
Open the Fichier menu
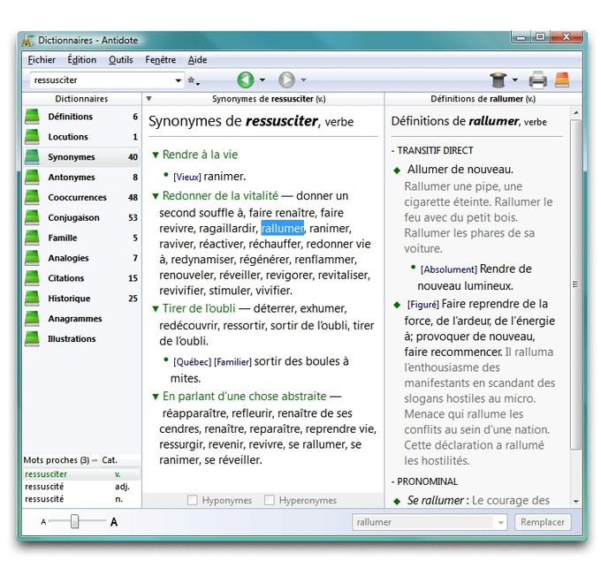pos(42,60)
